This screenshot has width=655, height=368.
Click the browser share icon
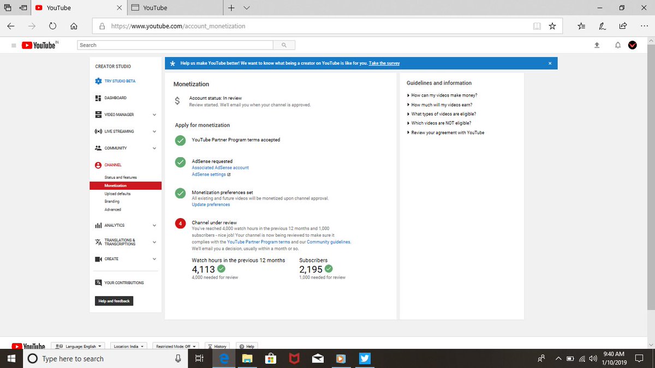(x=623, y=26)
